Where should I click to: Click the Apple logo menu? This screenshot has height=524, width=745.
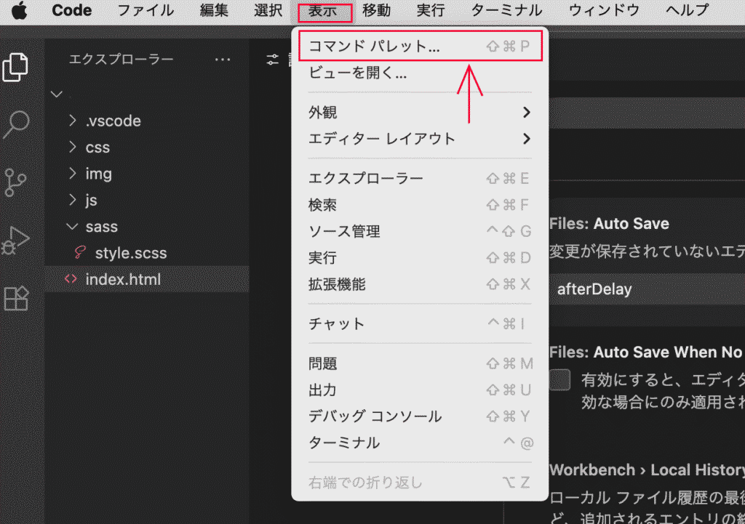pyautogui.click(x=19, y=11)
